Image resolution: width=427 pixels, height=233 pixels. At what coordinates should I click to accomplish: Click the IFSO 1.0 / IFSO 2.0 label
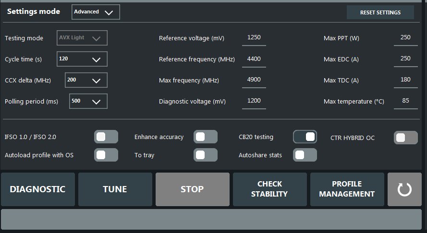tap(30, 137)
